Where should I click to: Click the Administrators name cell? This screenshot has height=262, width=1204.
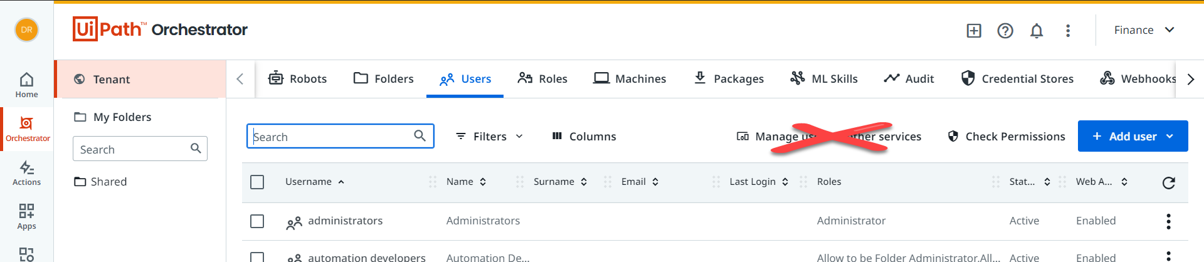[483, 221]
